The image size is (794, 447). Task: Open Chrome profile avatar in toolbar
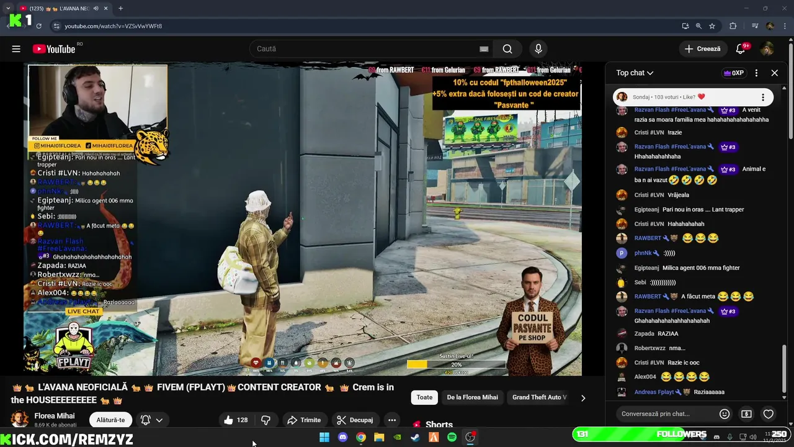770,26
